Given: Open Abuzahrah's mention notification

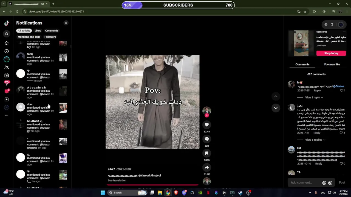Looking at the screenshot, I should pyautogui.click(x=42, y=92).
